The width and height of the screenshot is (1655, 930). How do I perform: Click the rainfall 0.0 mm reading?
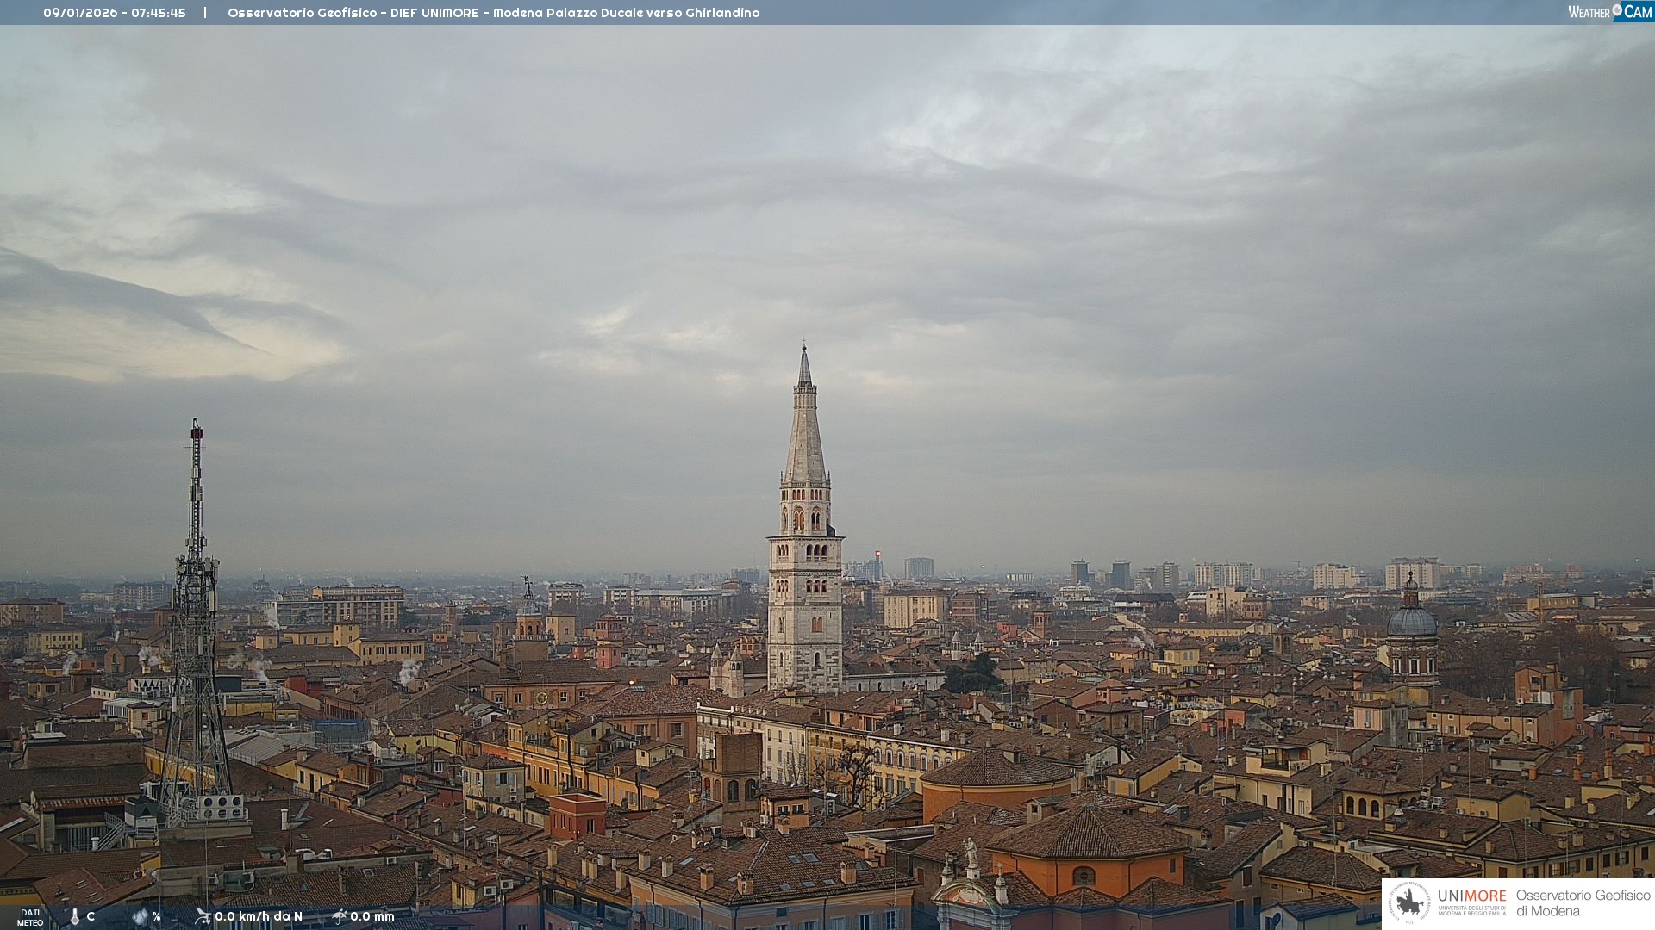[372, 916]
